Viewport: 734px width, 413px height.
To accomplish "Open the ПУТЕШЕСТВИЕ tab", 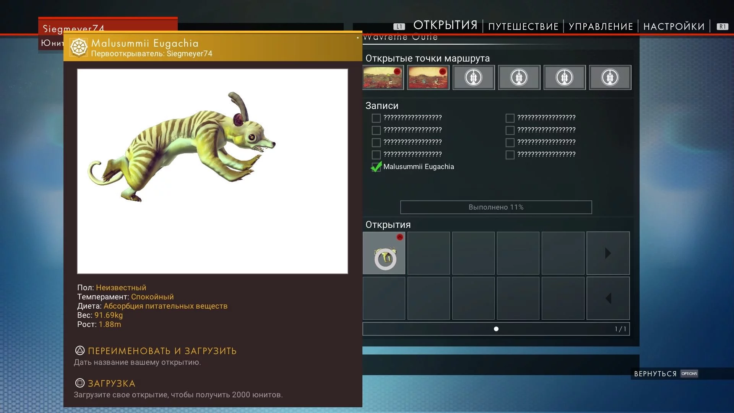I will click(x=523, y=26).
